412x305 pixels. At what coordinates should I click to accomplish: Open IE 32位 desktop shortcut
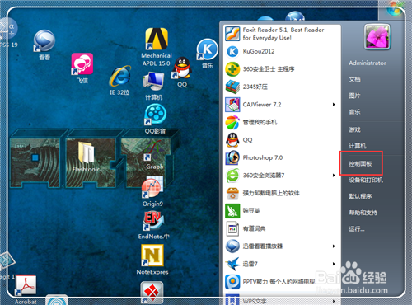119,81
